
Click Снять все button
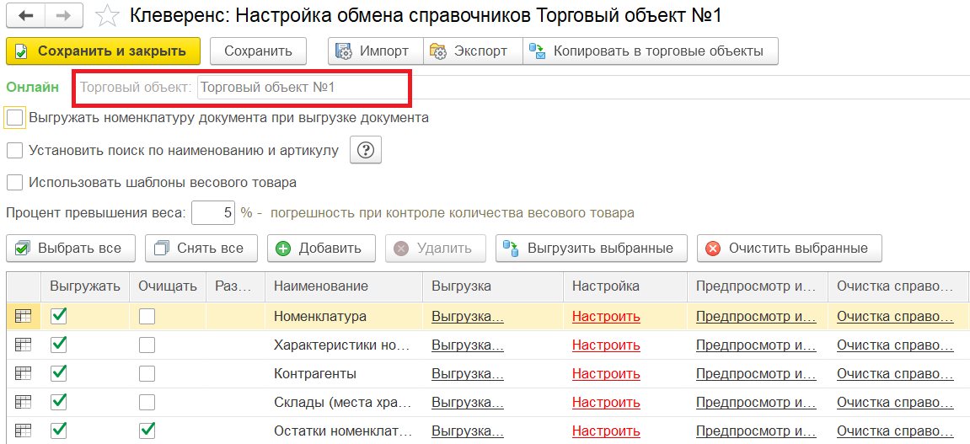pyautogui.click(x=201, y=249)
